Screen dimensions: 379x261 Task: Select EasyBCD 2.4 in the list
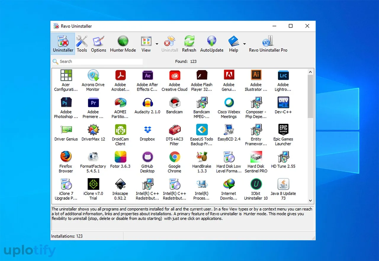coord(229,133)
